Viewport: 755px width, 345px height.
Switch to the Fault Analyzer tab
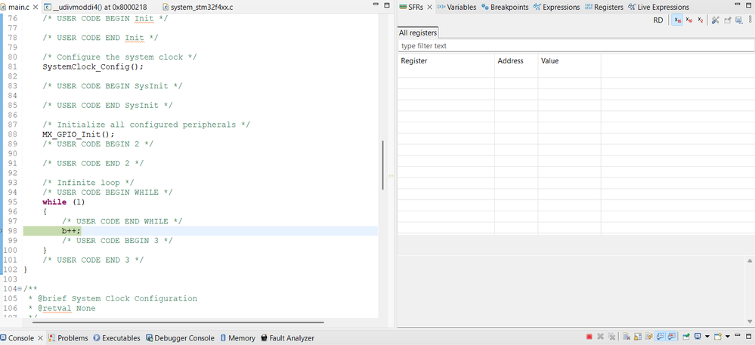(287, 338)
